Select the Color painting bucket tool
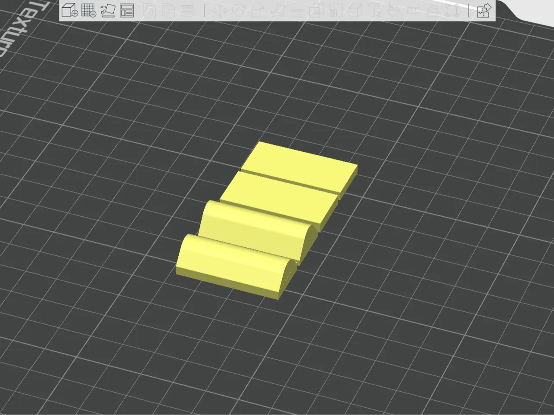Screen dimensions: 554x415 point(394,10)
